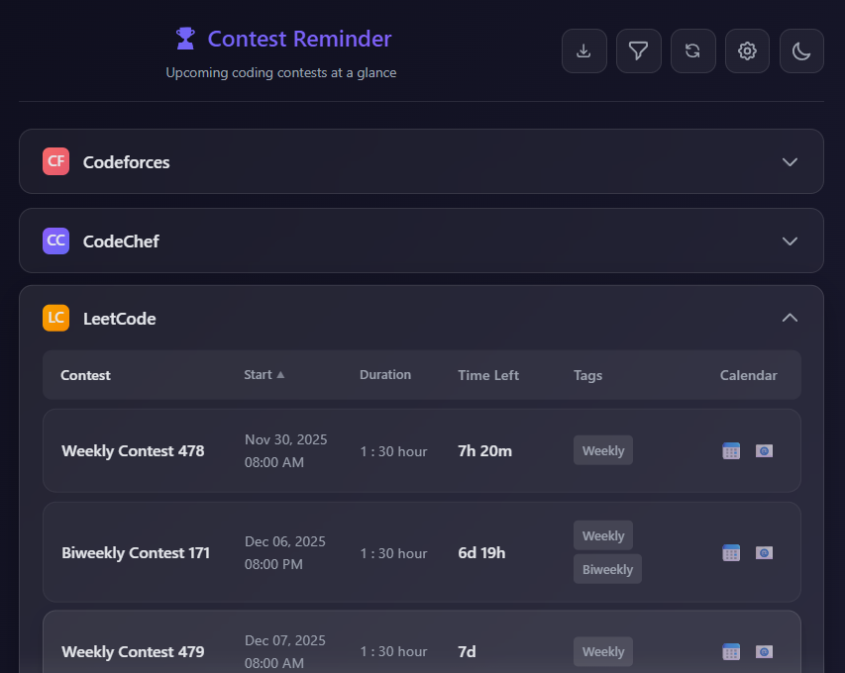The image size is (845, 673).
Task: Toggle the Weekly tag on Weekly Contest 478
Action: point(602,450)
